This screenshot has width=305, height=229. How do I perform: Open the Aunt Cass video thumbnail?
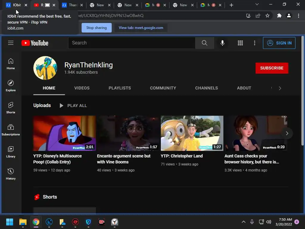[x=256, y=133]
